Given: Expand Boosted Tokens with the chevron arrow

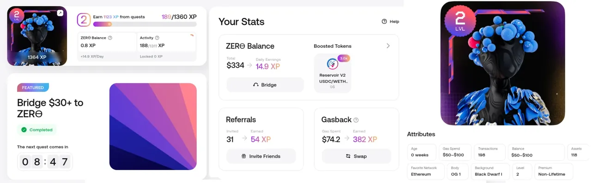Looking at the screenshot, I should pyautogui.click(x=388, y=46).
